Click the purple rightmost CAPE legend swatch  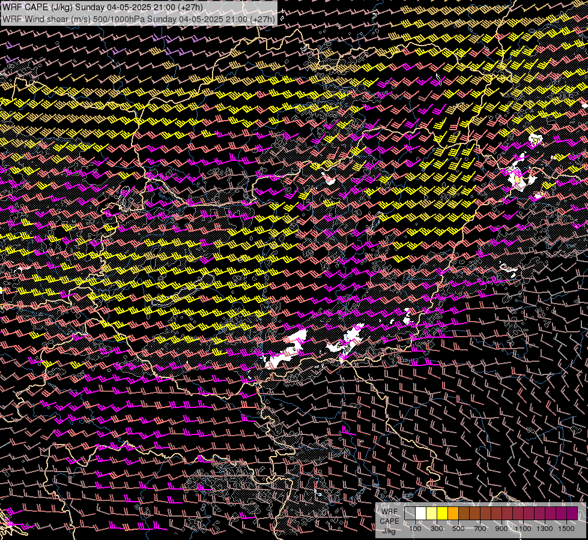pos(572,514)
